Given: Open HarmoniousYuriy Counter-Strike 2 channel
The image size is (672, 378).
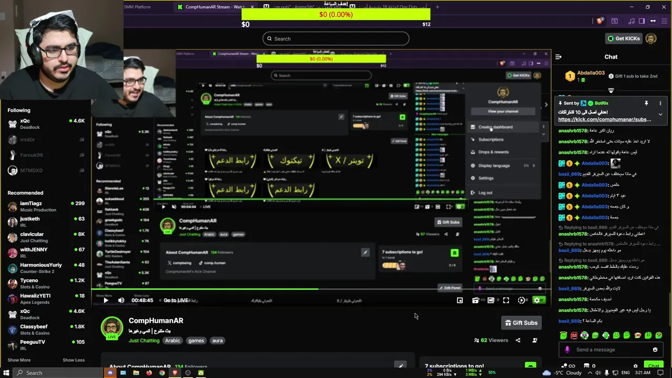Looking at the screenshot, I should [x=46, y=268].
